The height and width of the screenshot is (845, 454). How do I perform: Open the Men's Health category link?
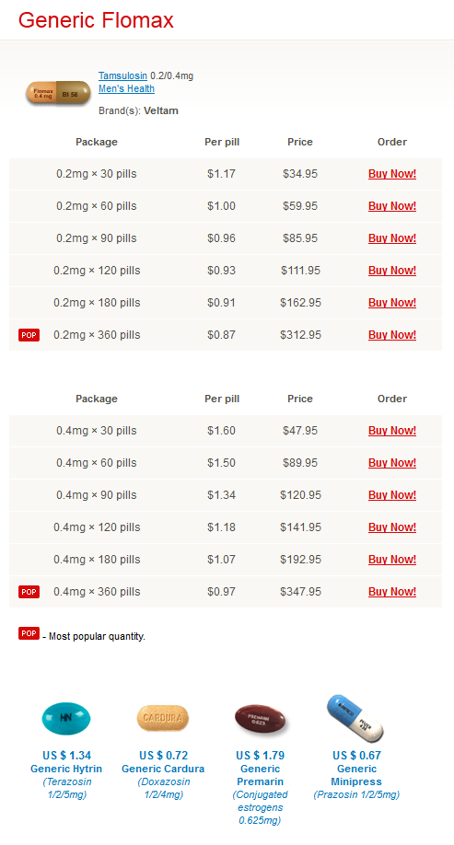point(127,89)
